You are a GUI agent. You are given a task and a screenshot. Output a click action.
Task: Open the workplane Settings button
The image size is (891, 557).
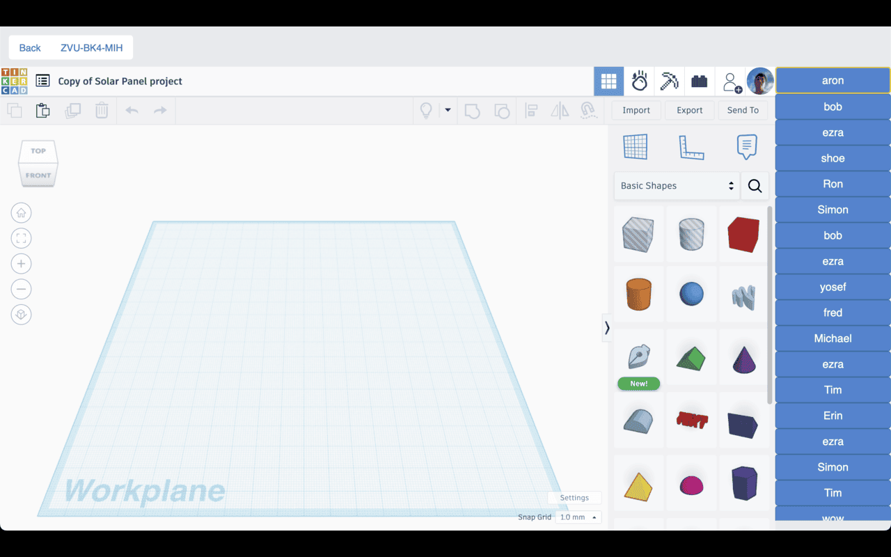point(574,497)
